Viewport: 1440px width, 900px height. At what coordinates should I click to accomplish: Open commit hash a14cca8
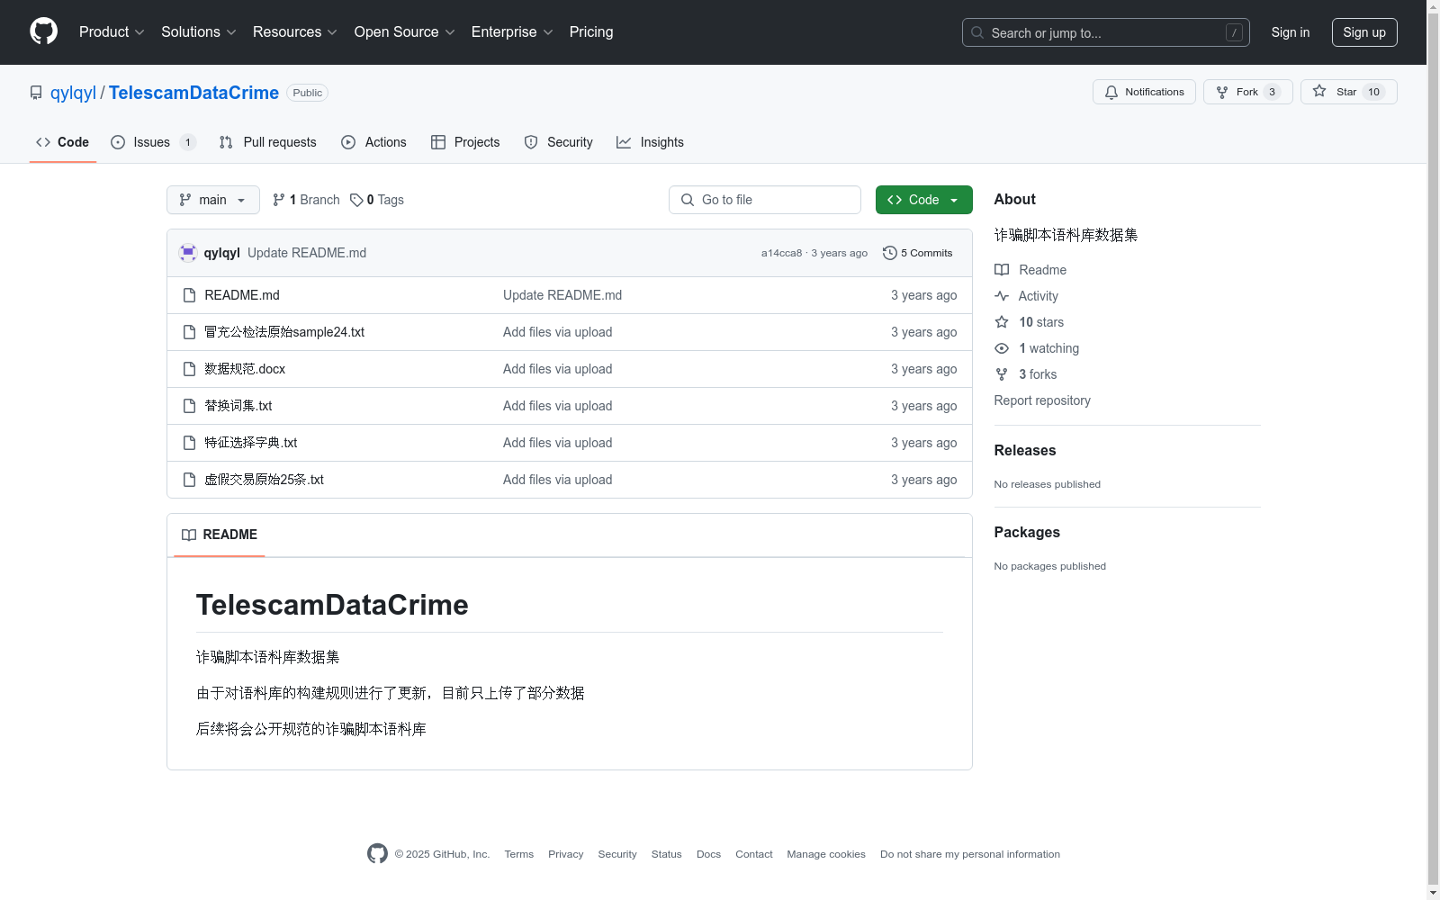[781, 253]
